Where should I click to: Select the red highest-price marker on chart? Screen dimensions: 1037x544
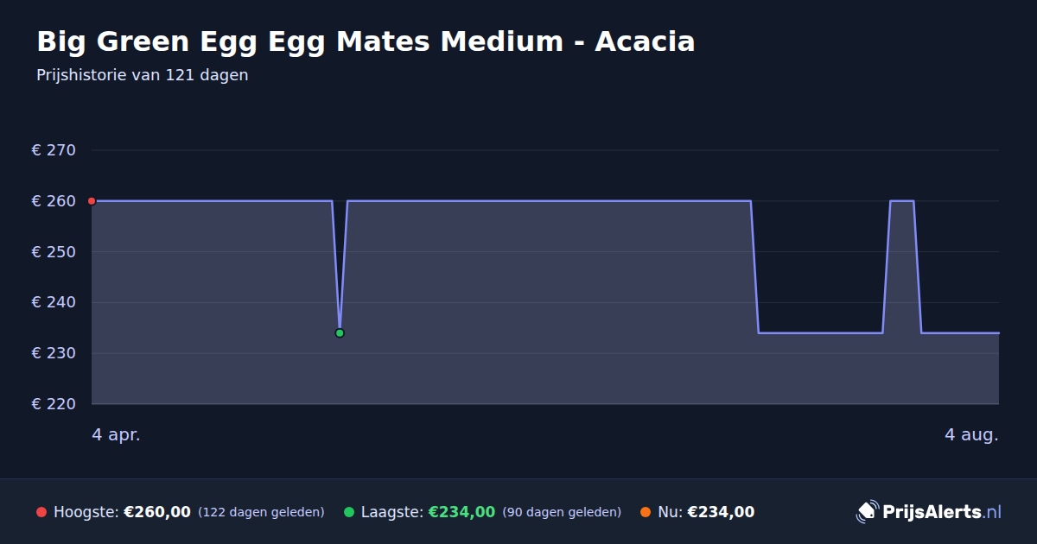(x=92, y=201)
